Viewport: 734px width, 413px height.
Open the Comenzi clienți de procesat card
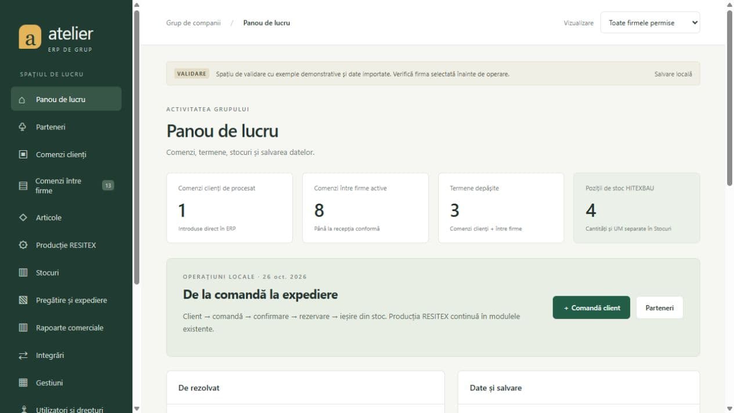(x=230, y=208)
